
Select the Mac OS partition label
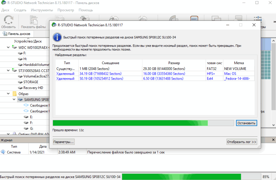[x=230, y=74]
